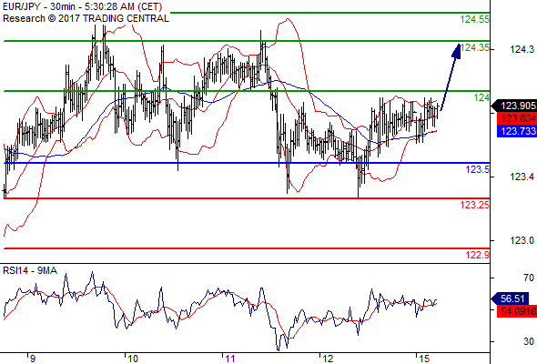This screenshot has width=537, height=364.
Task: Click the 124.3 price axis label
Action: pos(522,50)
